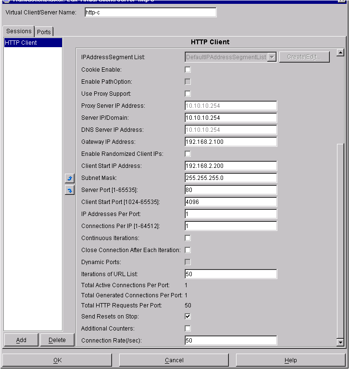The height and width of the screenshot is (369, 349).
Task: Edit the Gateway IP Address field
Action: click(231, 141)
